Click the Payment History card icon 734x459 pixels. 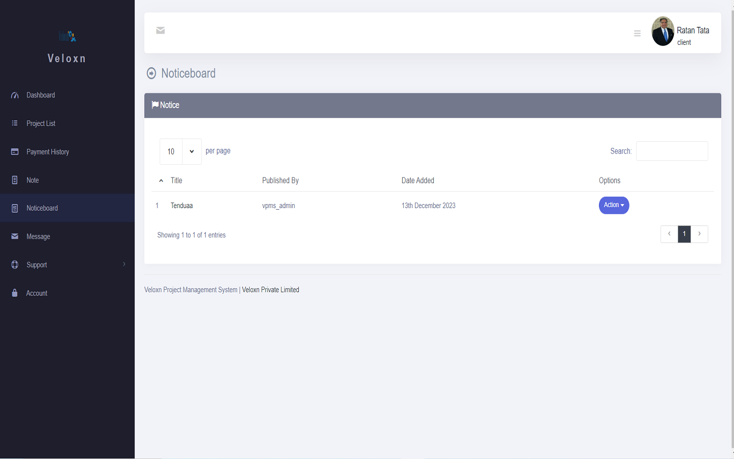14,151
